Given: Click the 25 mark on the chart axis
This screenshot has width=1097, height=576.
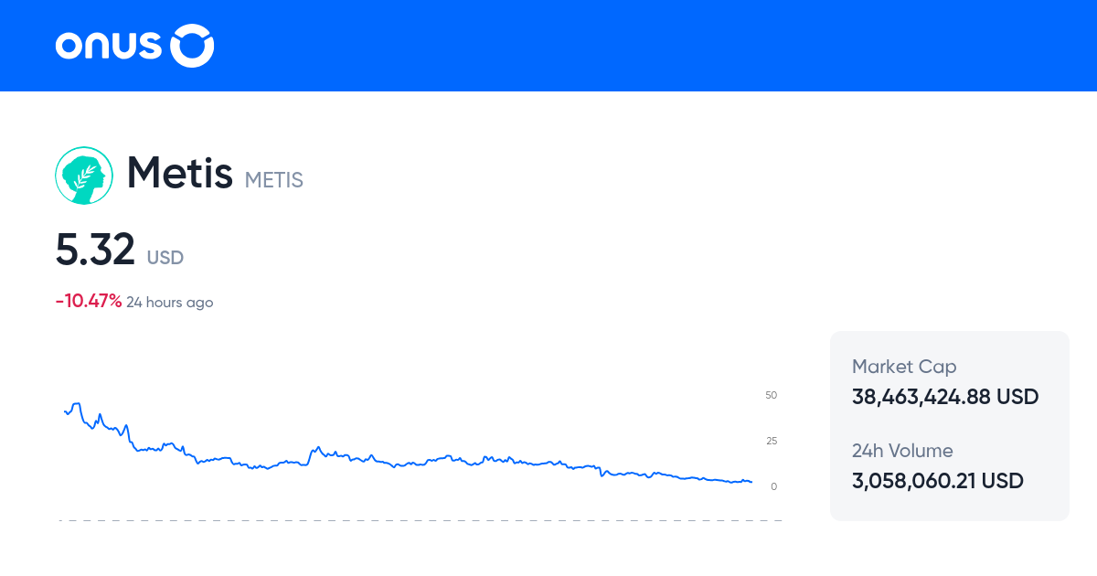Looking at the screenshot, I should tap(771, 440).
